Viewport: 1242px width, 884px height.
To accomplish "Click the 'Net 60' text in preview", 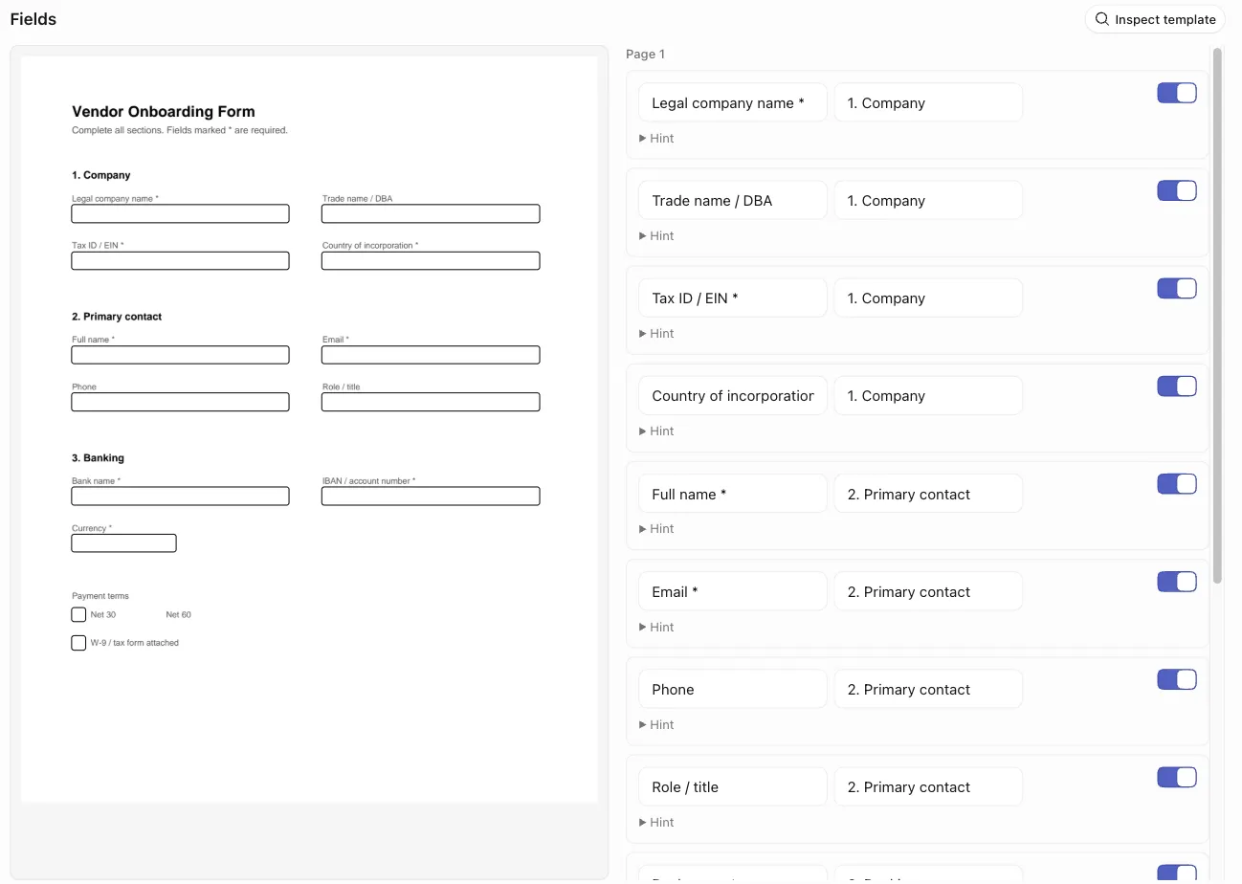I will pos(178,614).
